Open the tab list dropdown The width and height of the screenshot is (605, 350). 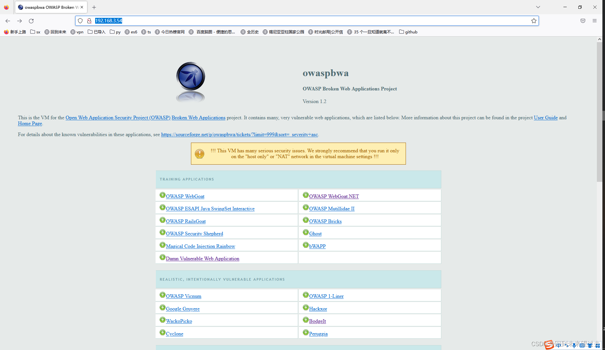pyautogui.click(x=538, y=7)
